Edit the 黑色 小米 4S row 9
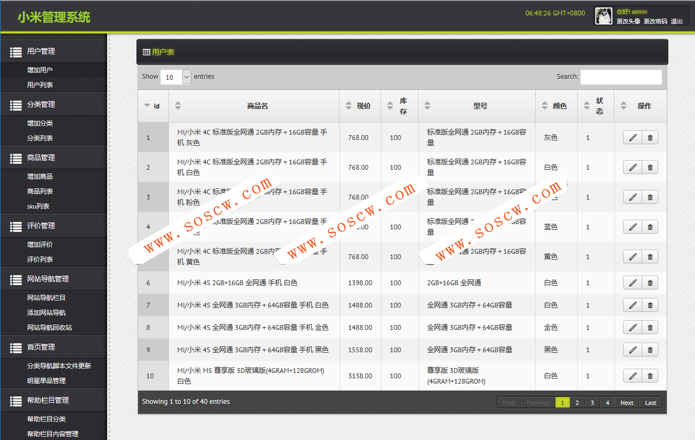This screenshot has width=695, height=440. tap(633, 350)
